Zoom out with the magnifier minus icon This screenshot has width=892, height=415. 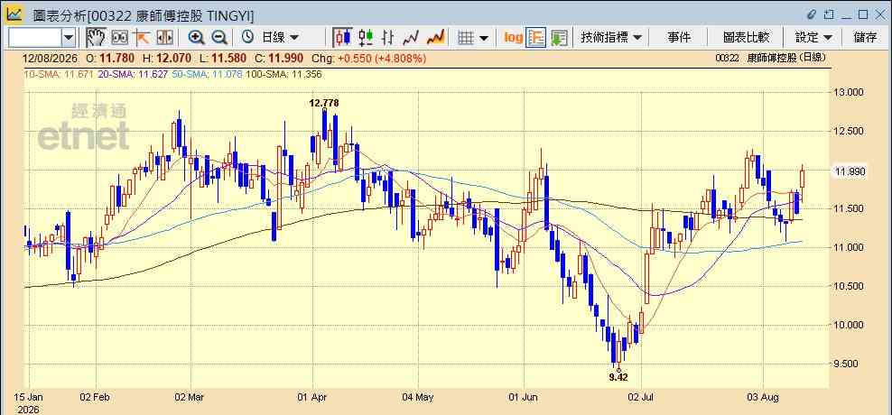tap(219, 38)
